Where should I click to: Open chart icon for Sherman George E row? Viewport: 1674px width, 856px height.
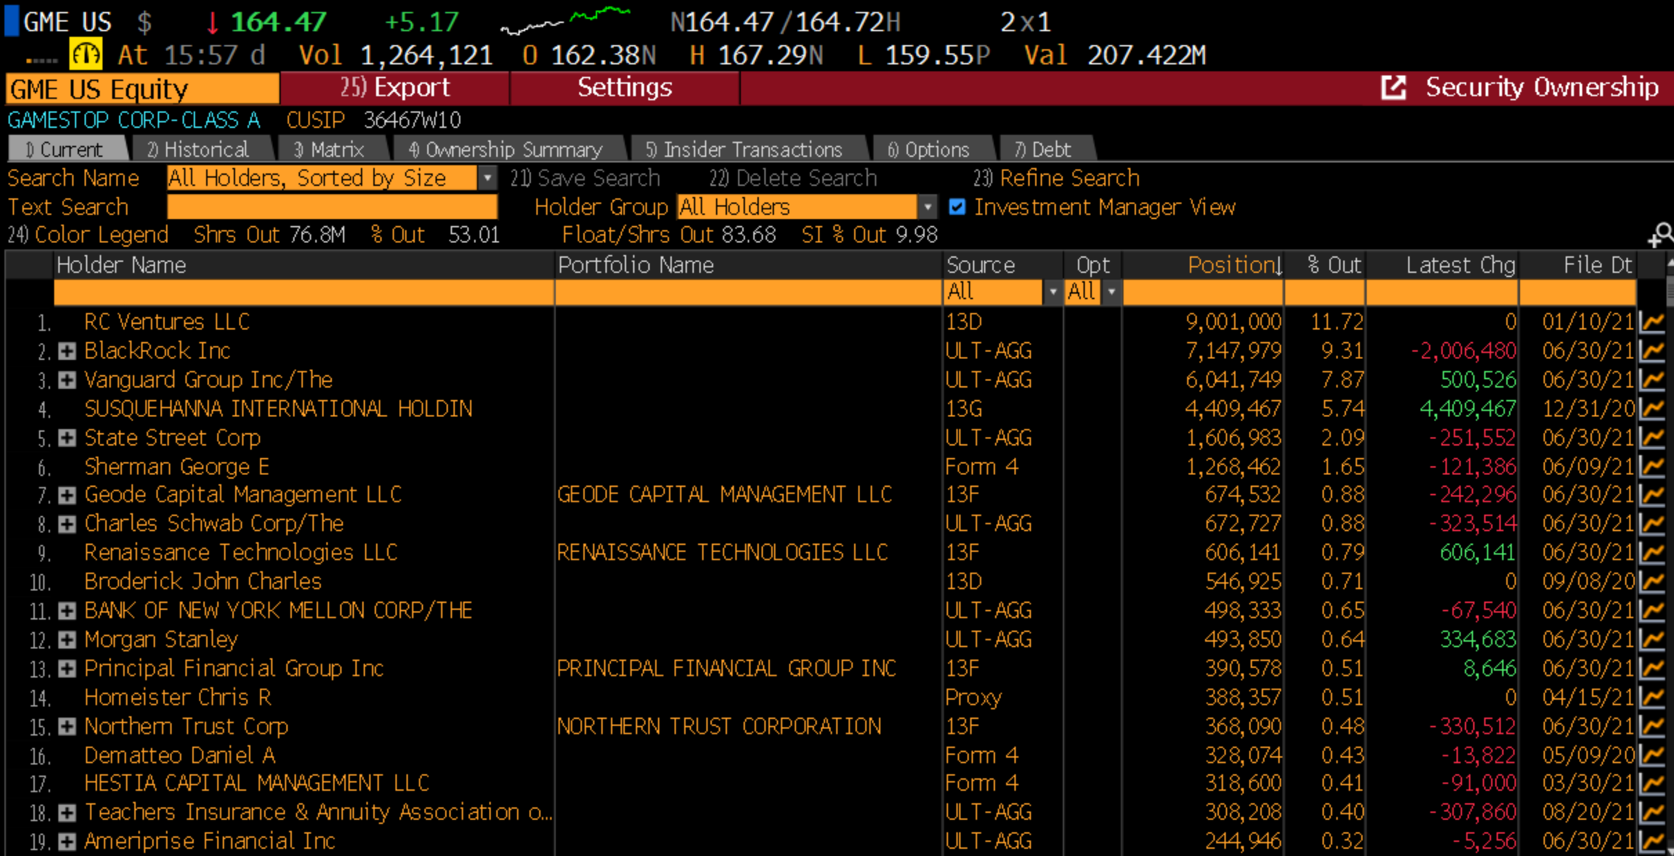coord(1651,466)
